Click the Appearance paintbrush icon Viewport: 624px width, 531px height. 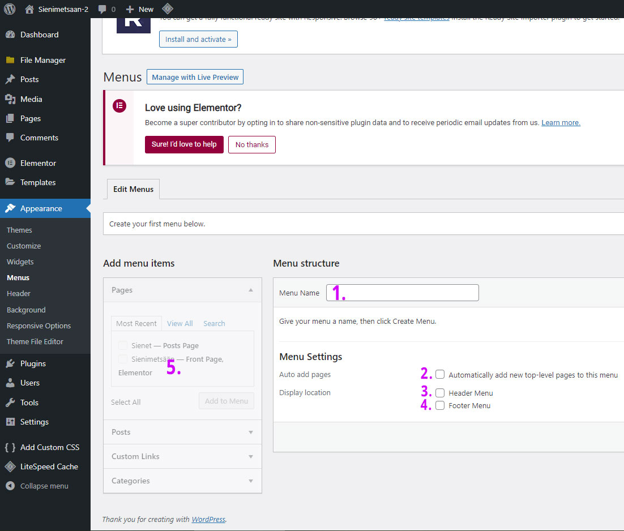coord(10,208)
